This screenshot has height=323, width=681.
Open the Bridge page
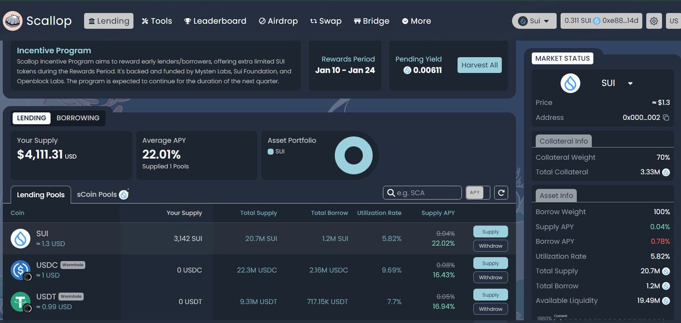tap(371, 21)
